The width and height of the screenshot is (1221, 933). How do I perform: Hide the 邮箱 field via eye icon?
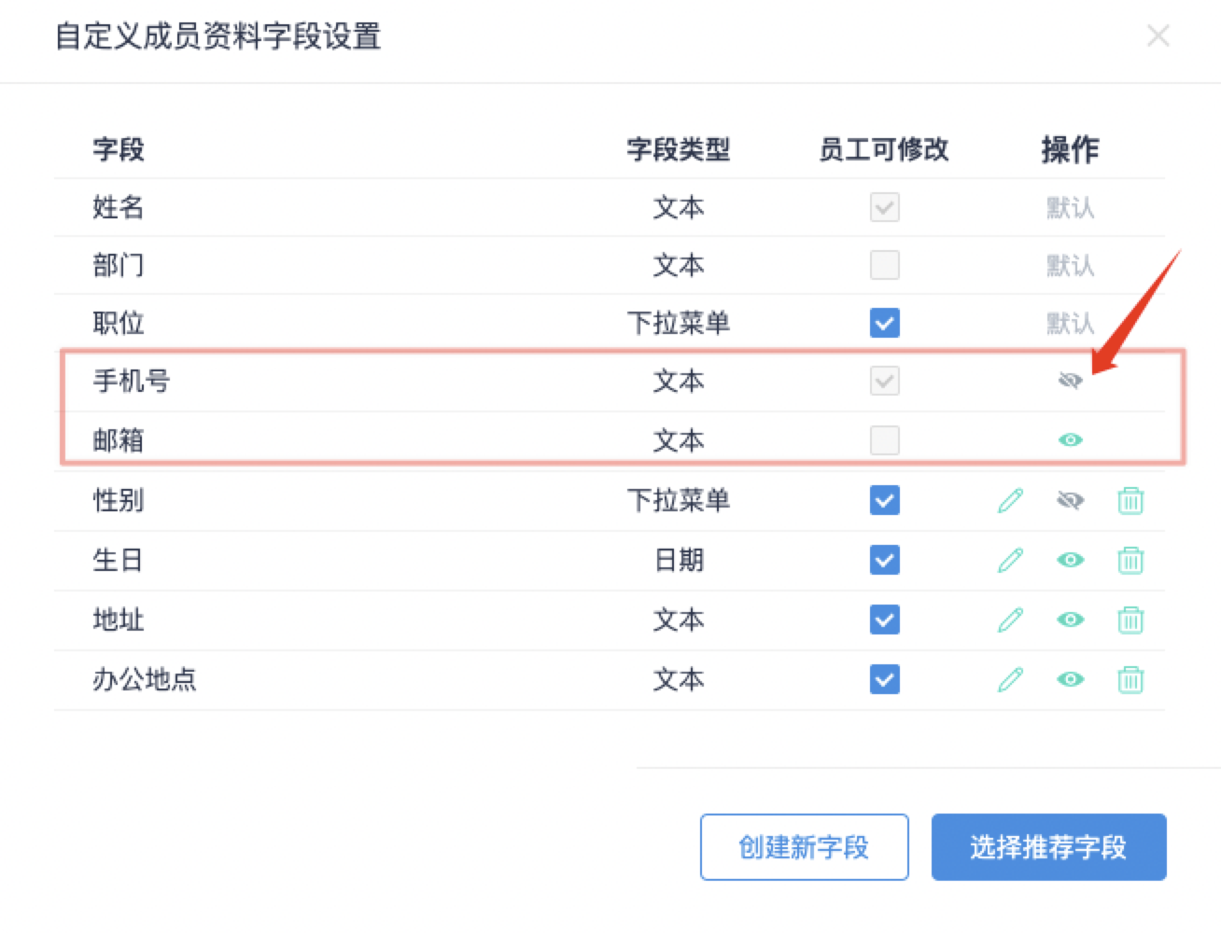[1070, 439]
